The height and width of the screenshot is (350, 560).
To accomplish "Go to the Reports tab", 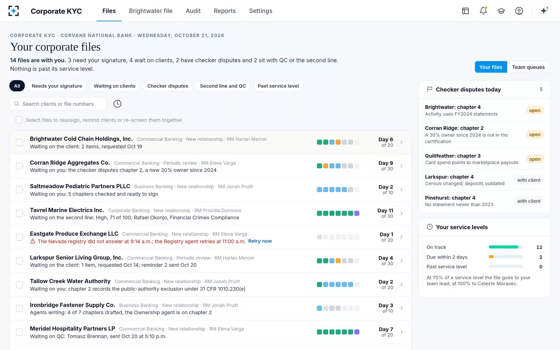I will (225, 11).
